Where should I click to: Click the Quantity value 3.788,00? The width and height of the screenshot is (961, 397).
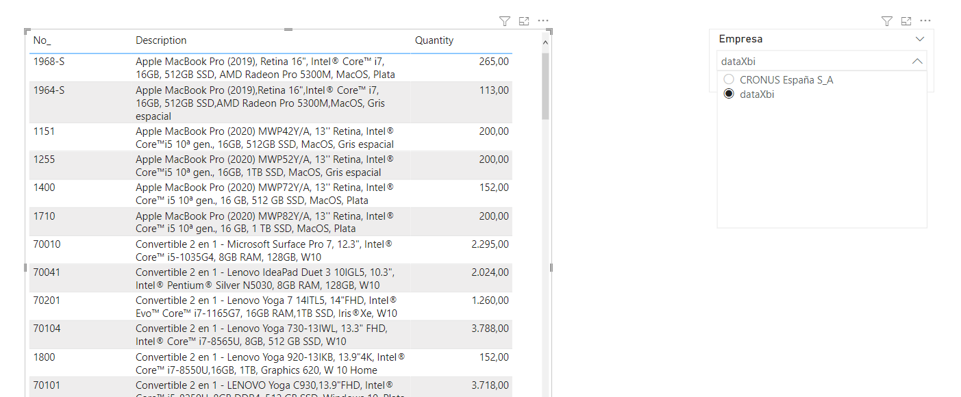(490, 329)
